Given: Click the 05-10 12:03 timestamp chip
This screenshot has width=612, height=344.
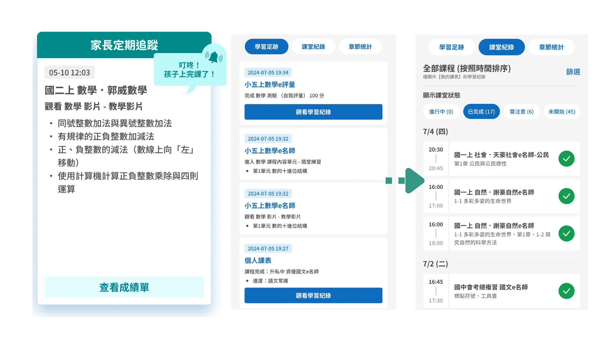Looking at the screenshot, I should tap(69, 72).
